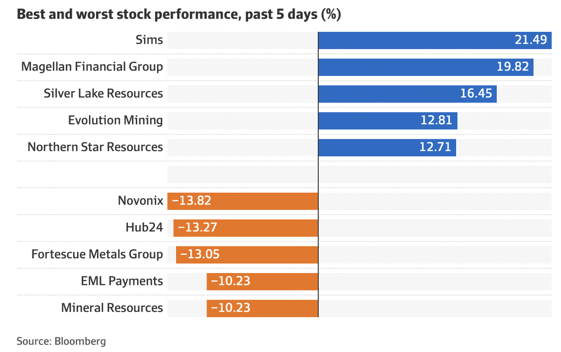Click the 12.81 value label
The width and height of the screenshot is (561, 352).
(x=436, y=120)
